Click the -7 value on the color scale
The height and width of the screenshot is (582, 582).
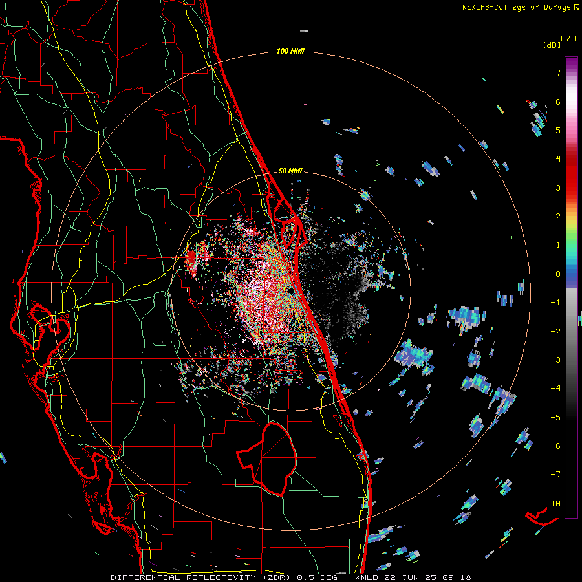point(555,475)
